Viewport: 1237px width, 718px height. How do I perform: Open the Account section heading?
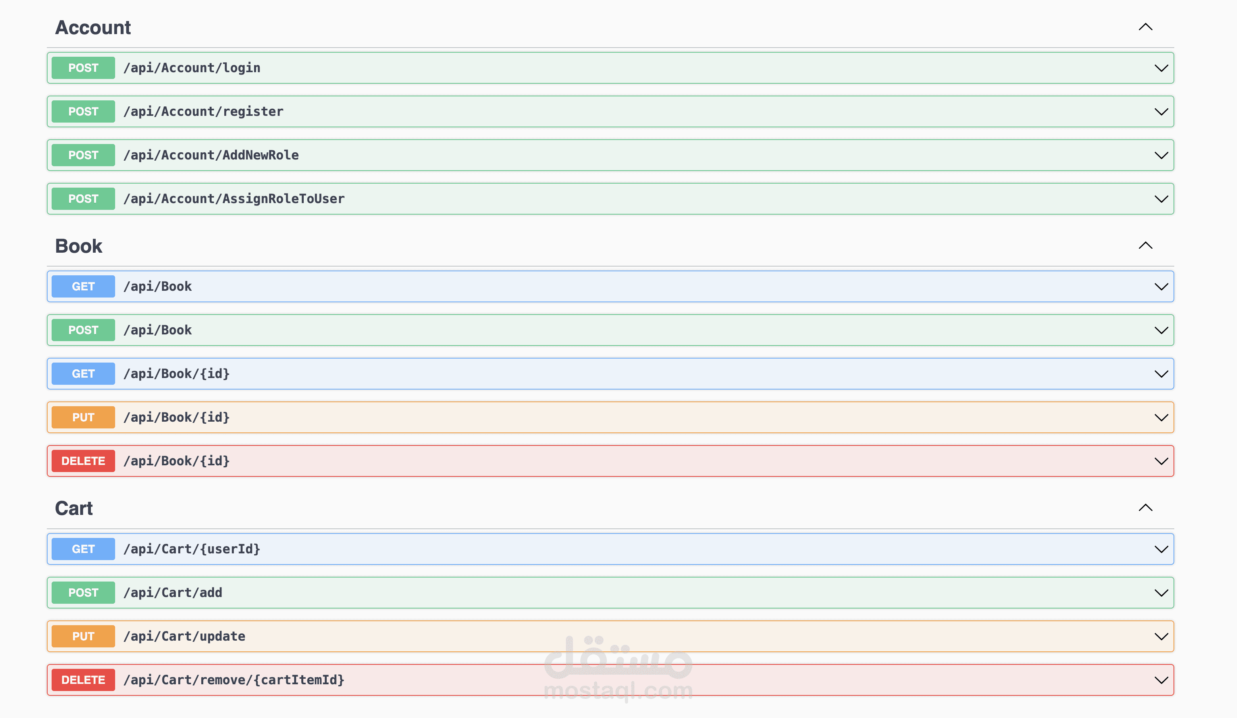click(x=93, y=27)
